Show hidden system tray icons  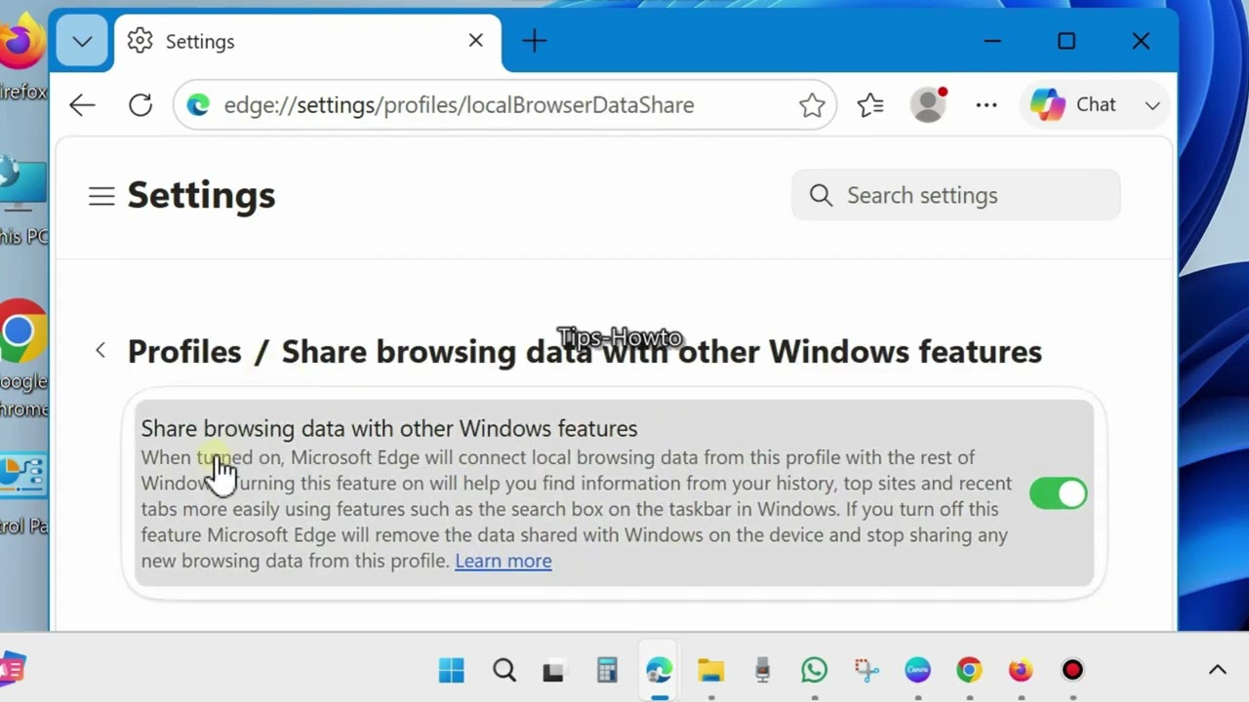point(1217,670)
